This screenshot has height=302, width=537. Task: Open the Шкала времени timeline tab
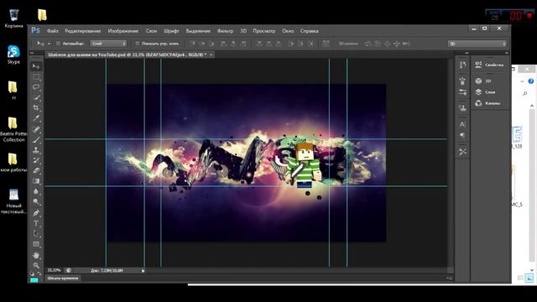[x=63, y=278]
